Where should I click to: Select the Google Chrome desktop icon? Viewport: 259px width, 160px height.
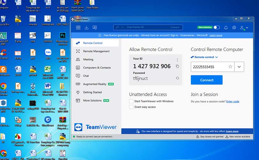pyautogui.click(x=4, y=89)
